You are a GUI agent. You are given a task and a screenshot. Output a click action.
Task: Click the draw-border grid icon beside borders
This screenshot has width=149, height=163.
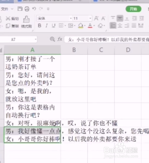[x=70, y=26]
